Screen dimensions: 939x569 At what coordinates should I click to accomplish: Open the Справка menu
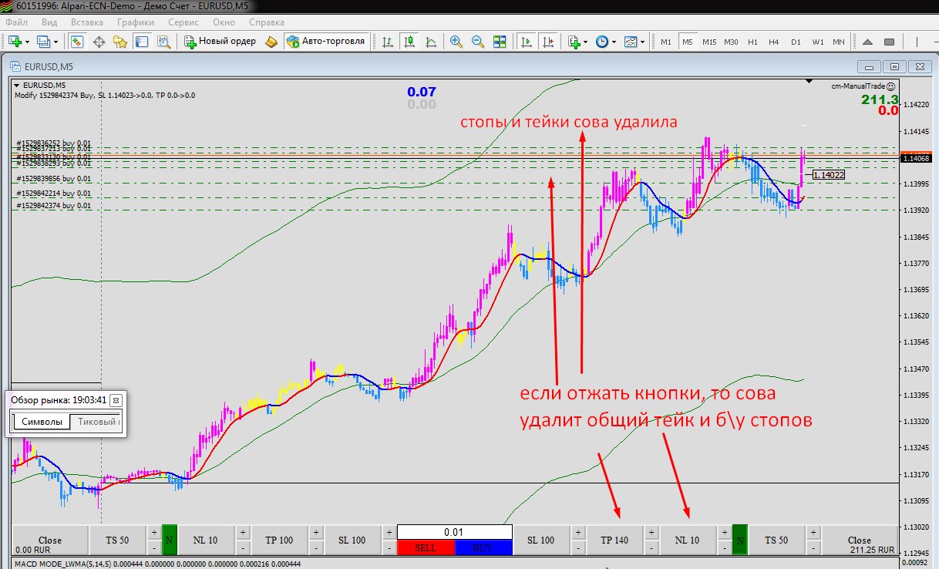(267, 22)
